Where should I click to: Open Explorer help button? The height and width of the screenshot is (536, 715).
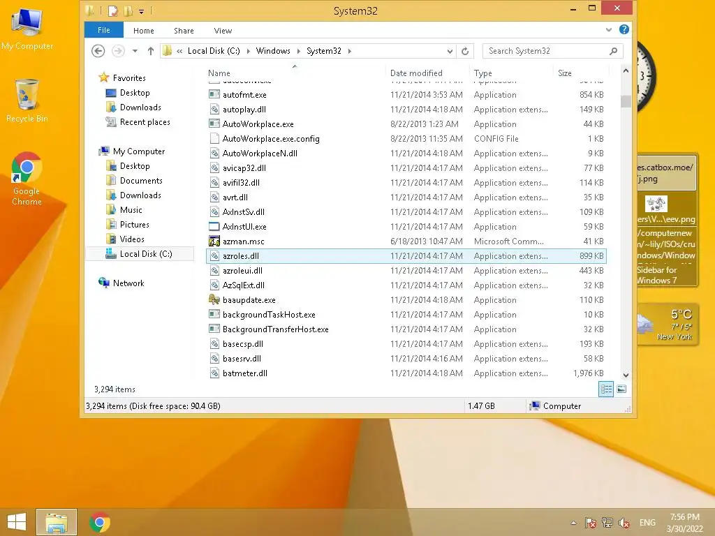point(624,29)
